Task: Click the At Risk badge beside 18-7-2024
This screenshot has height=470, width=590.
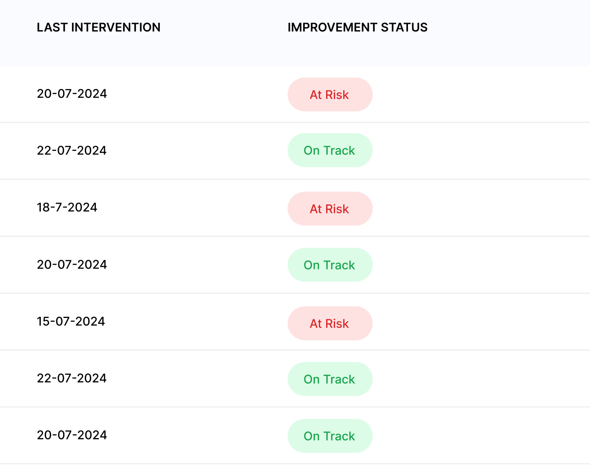Action: 330,209
